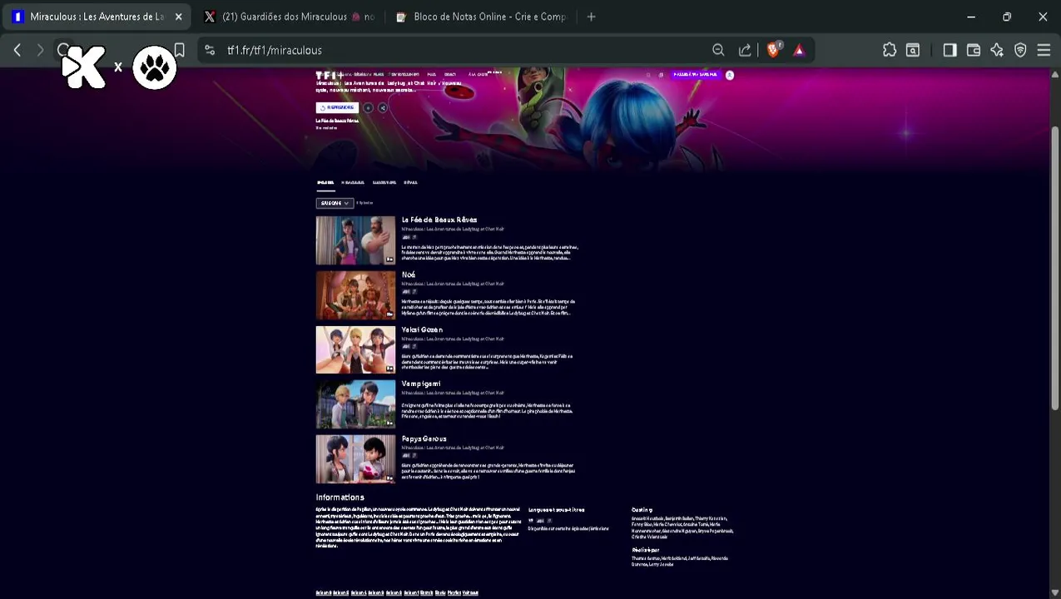
Task: Expand the Saison 6 season dropdown
Action: (x=335, y=203)
